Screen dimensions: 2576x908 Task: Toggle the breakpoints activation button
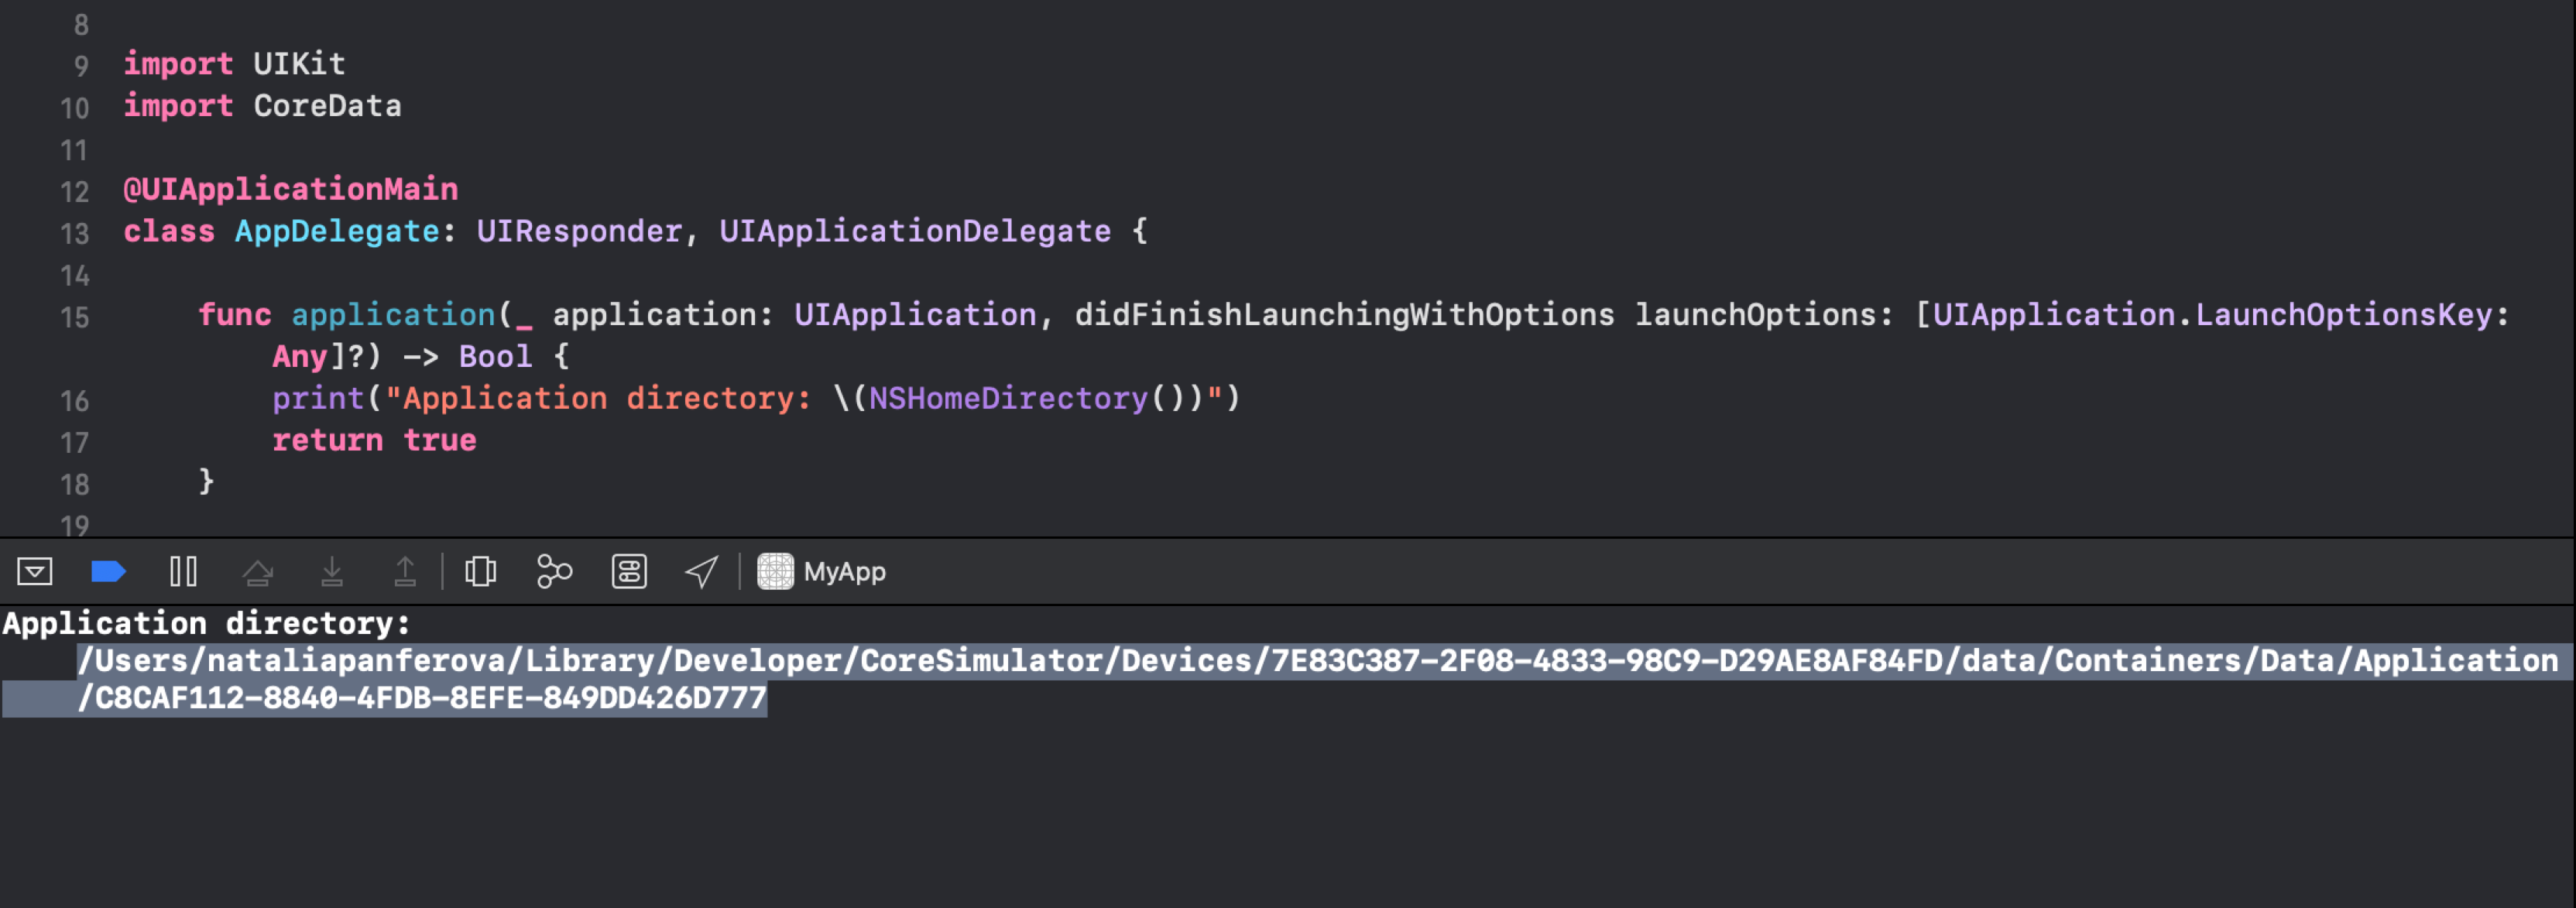(108, 571)
